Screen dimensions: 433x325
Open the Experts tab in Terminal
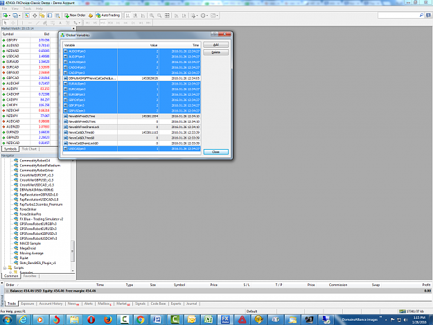(176, 304)
